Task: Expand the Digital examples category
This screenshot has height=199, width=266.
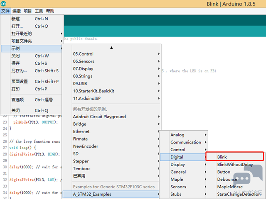Action: [183, 157]
